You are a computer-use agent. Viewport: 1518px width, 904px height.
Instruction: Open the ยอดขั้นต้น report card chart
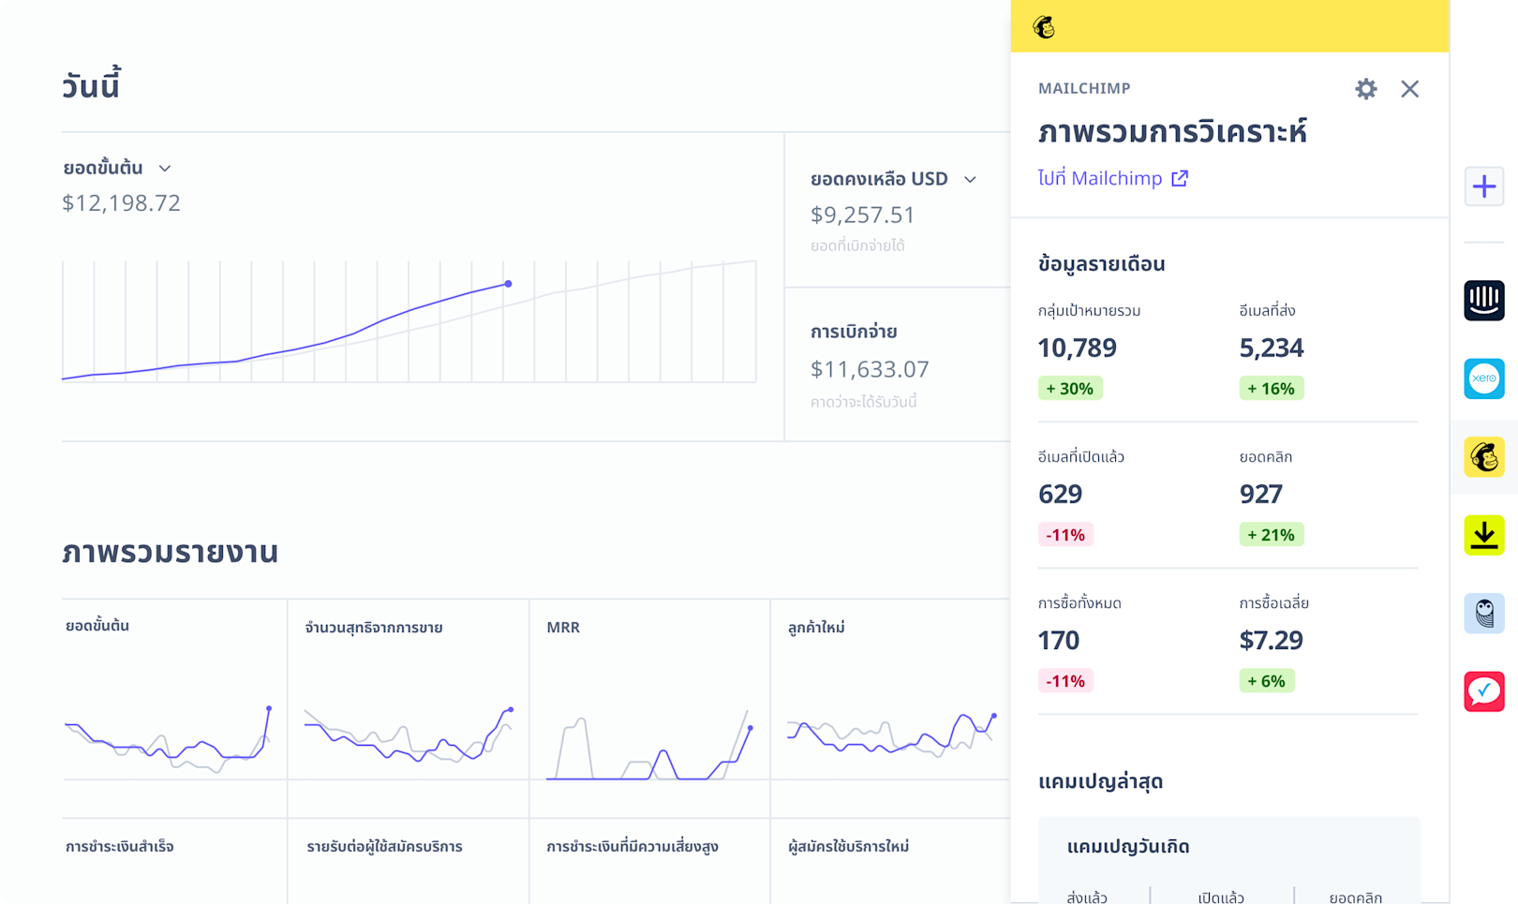[x=169, y=738]
